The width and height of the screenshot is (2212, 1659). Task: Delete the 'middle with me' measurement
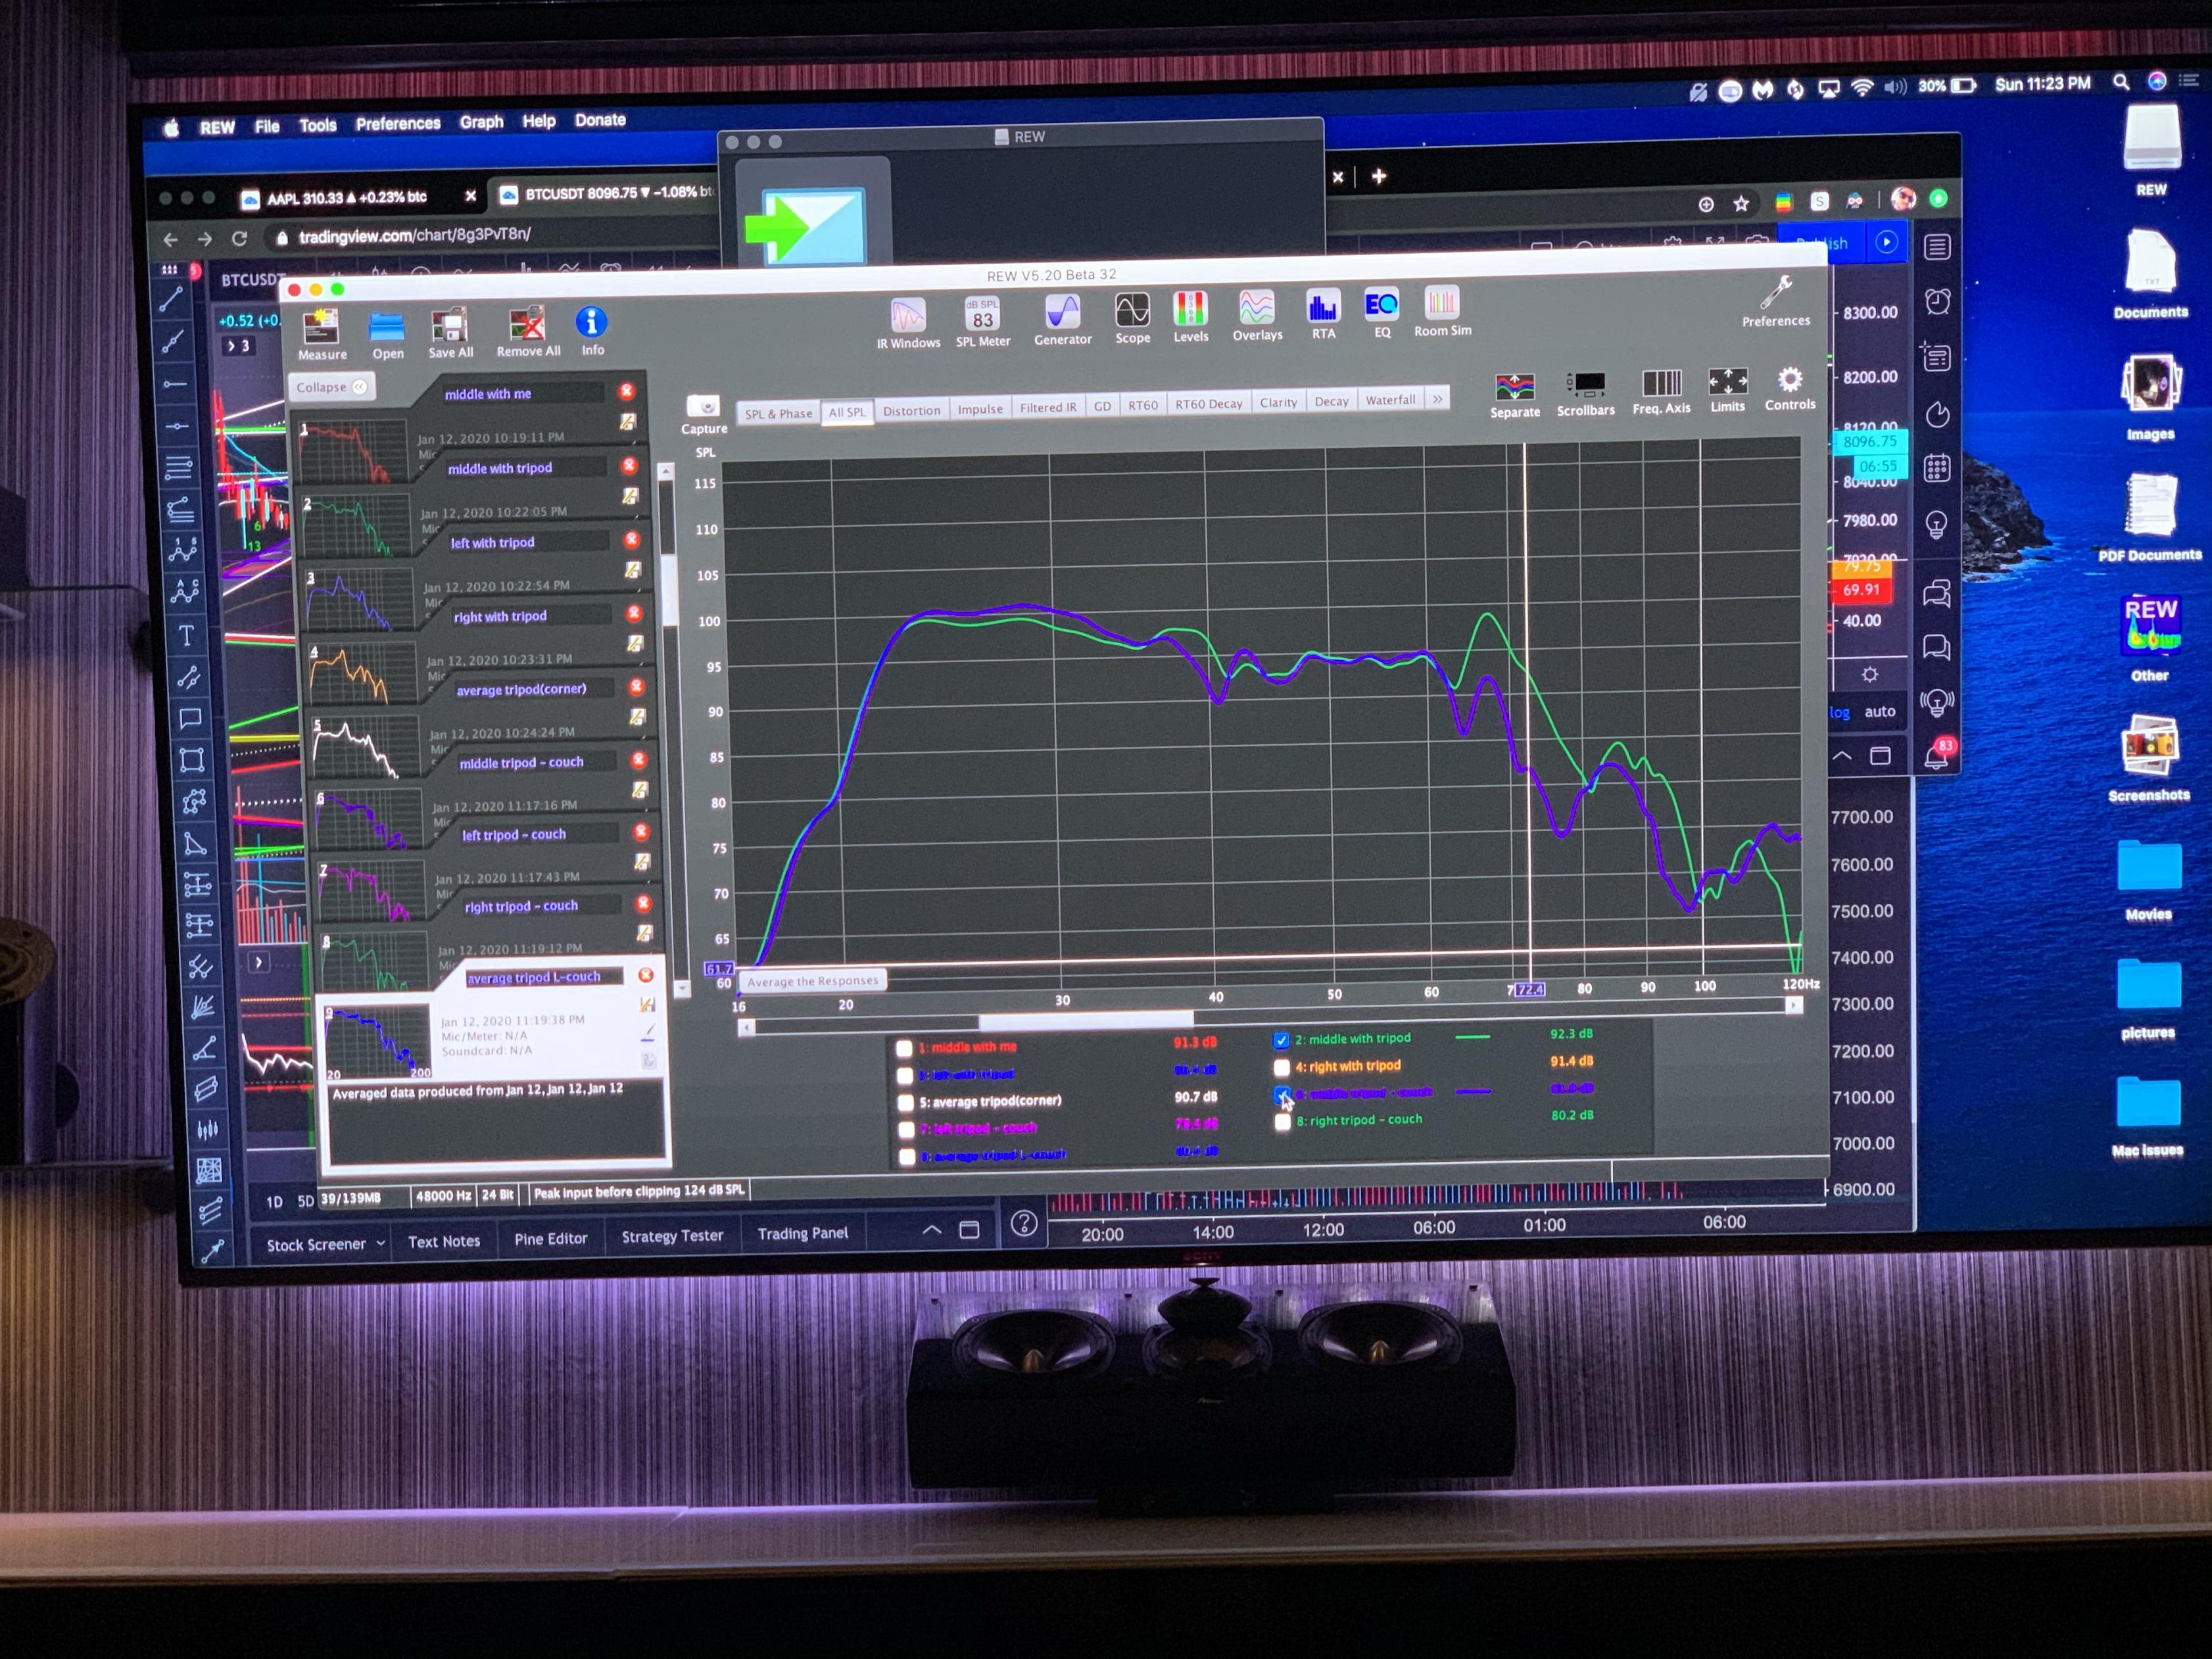627,391
